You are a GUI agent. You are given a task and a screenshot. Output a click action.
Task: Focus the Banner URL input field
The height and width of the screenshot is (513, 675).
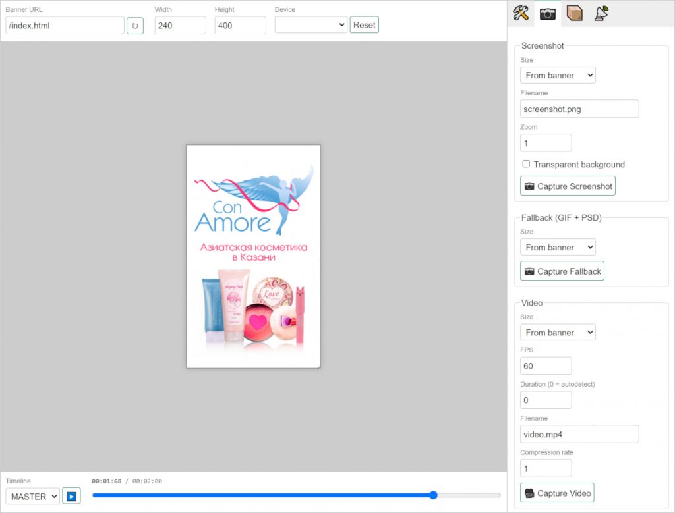pos(65,26)
